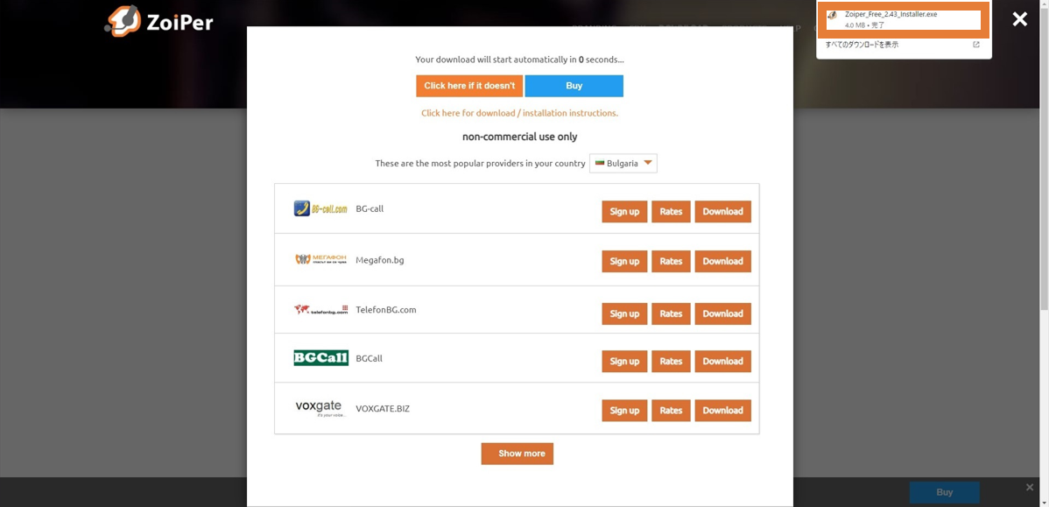Close the popup with the white X

(x=1019, y=19)
